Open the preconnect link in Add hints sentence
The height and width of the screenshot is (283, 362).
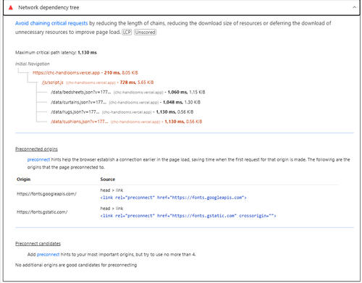tap(48, 255)
